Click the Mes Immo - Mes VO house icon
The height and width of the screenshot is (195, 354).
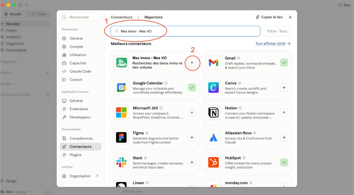[x=121, y=62]
